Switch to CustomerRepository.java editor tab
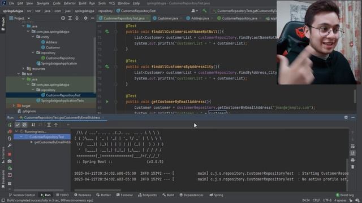The image size is (362, 203). (x=239, y=18)
